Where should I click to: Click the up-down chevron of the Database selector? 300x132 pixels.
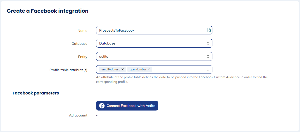click(208, 43)
